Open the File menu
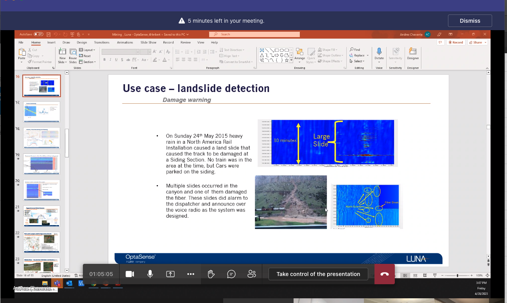The width and height of the screenshot is (507, 303). (x=21, y=42)
